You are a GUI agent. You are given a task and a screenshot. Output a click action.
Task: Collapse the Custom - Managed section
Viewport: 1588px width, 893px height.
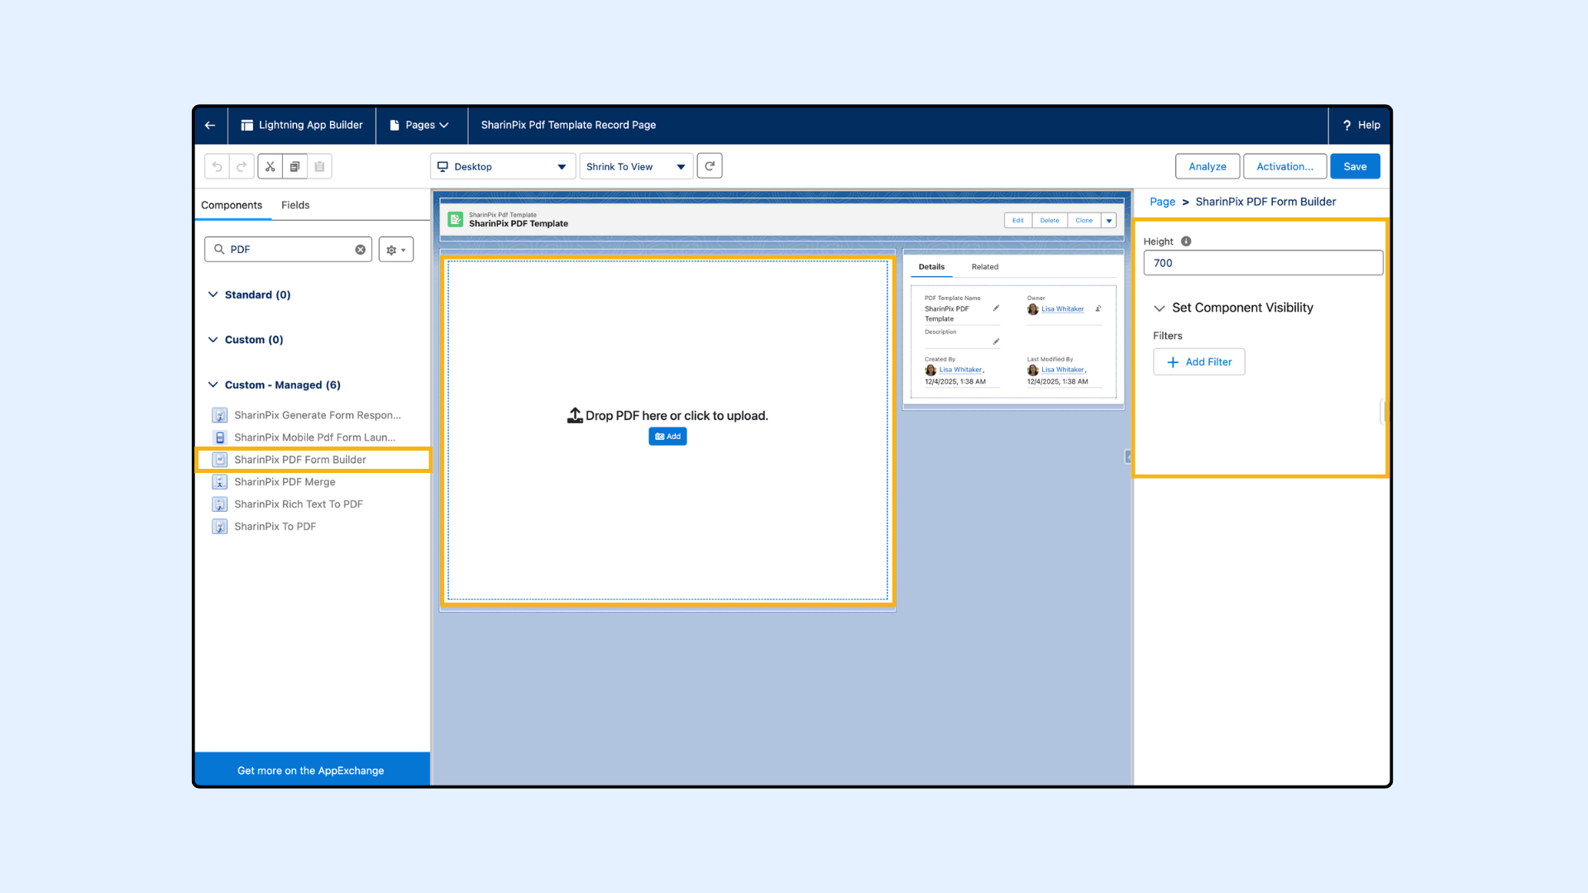pos(213,384)
